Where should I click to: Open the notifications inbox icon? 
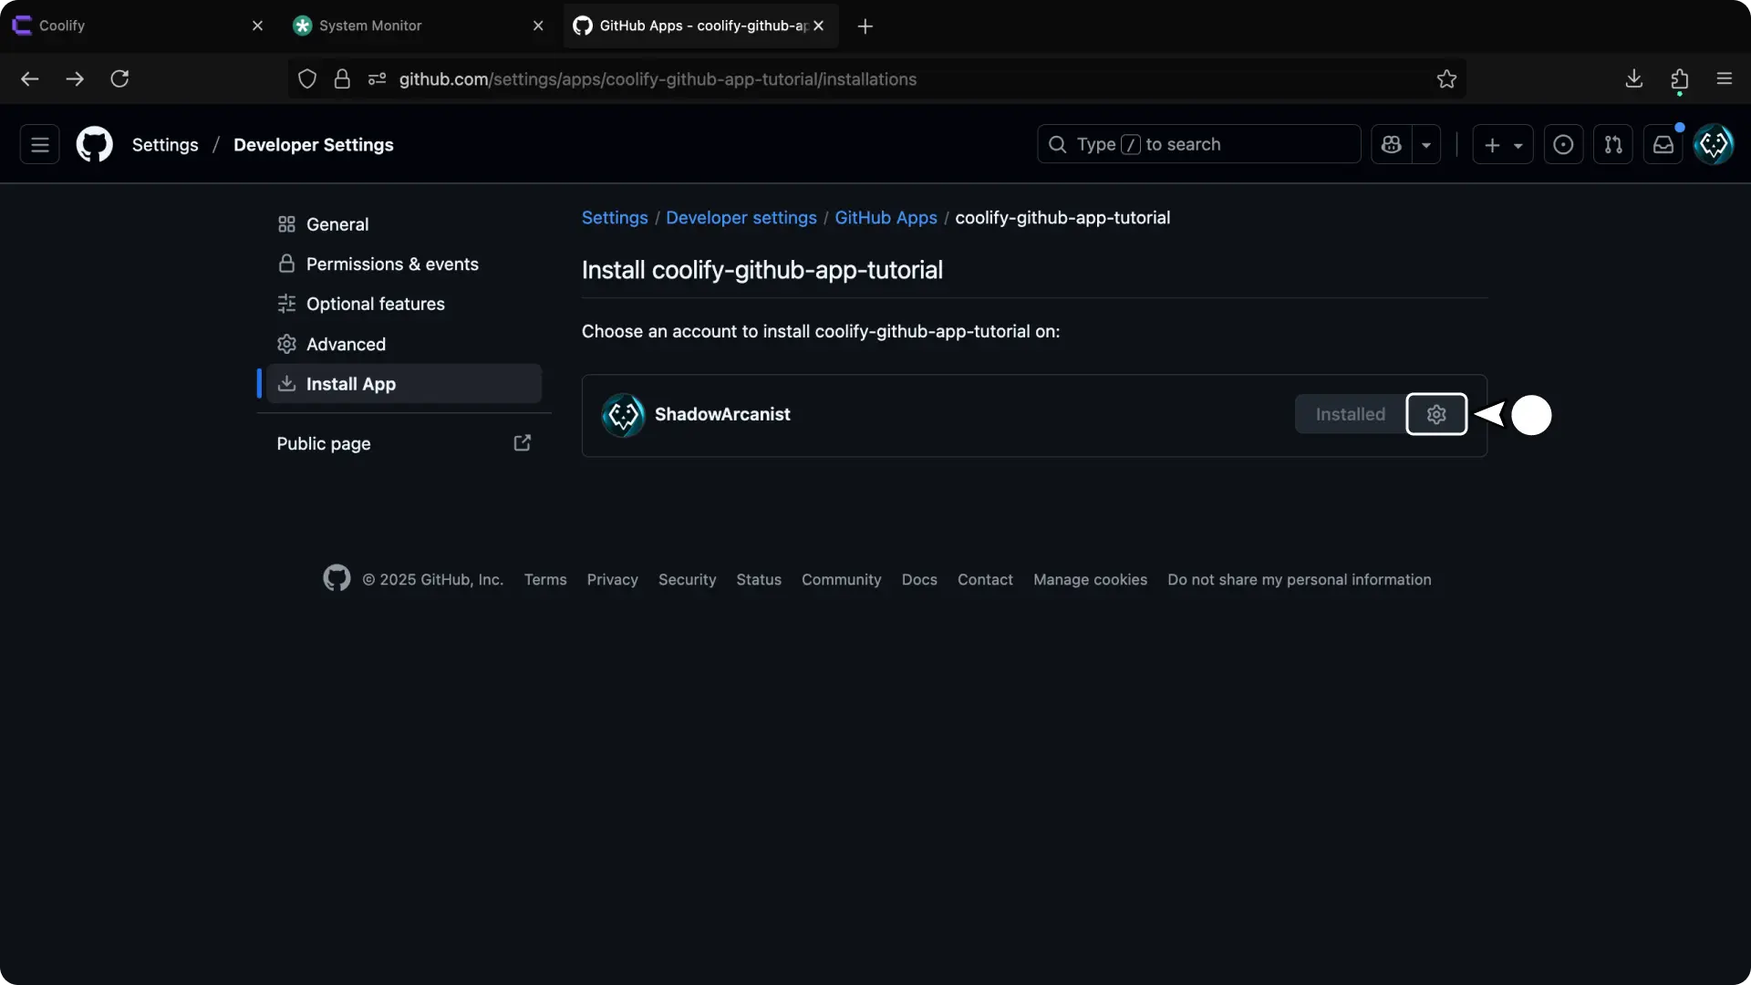(1663, 144)
